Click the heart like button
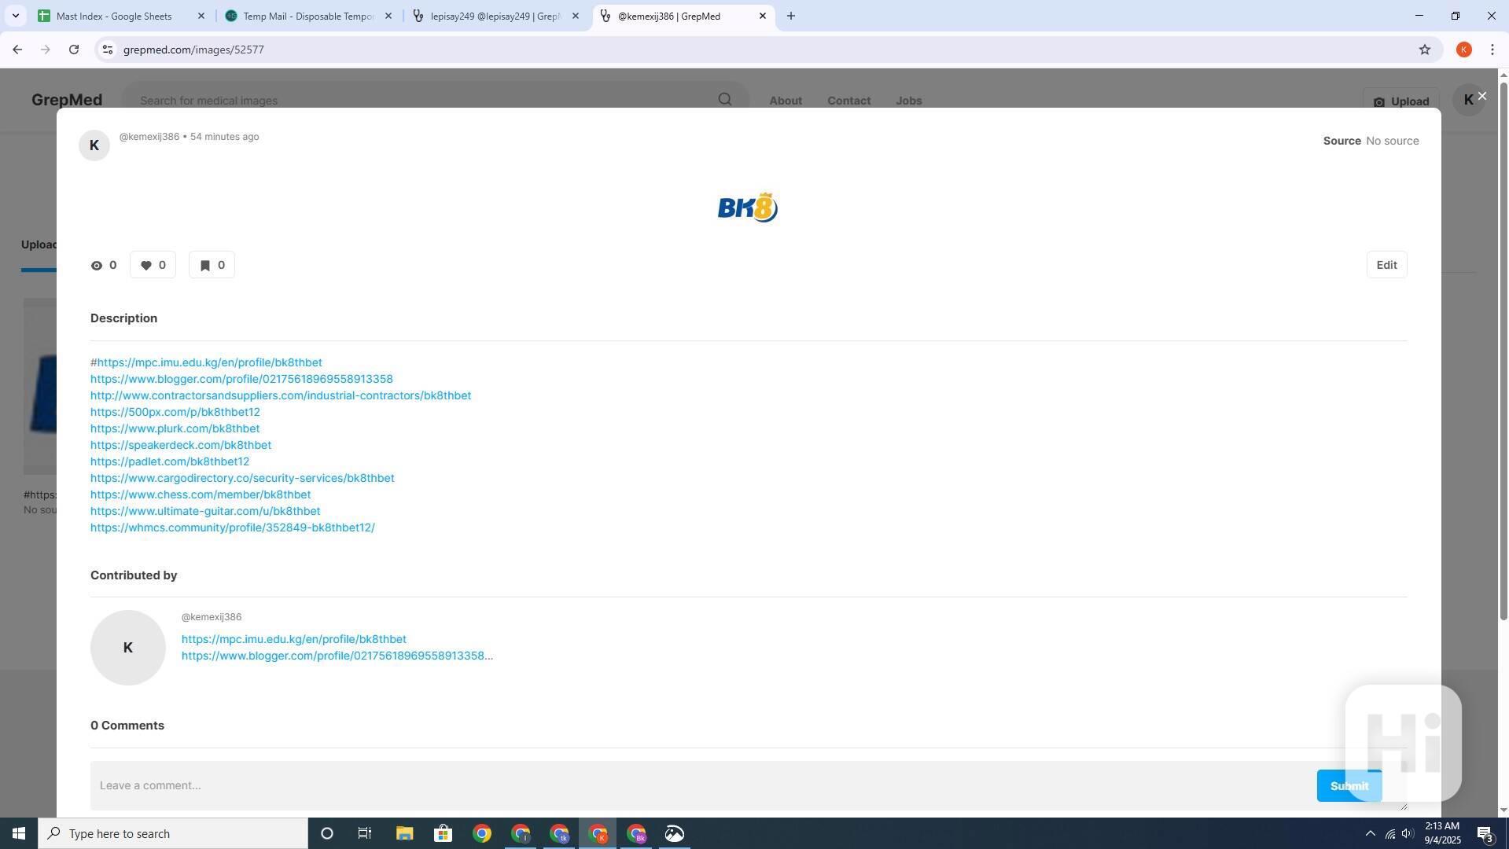 click(153, 266)
